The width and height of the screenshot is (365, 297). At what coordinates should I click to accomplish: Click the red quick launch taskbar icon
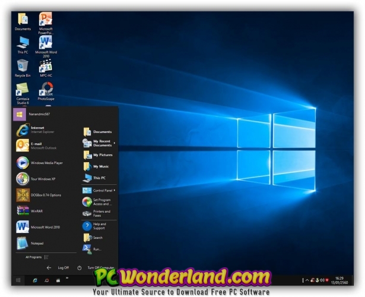[x=46, y=280]
